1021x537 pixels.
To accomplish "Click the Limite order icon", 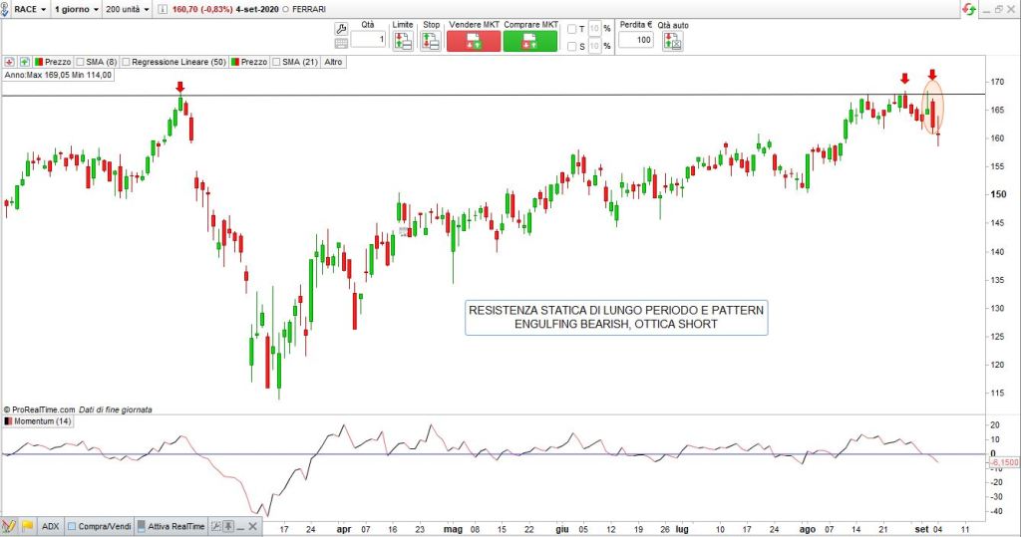I will point(402,41).
